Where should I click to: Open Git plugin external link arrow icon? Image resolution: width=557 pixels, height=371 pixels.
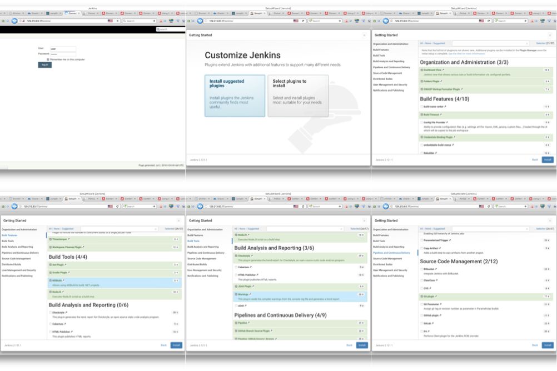coord(436,297)
